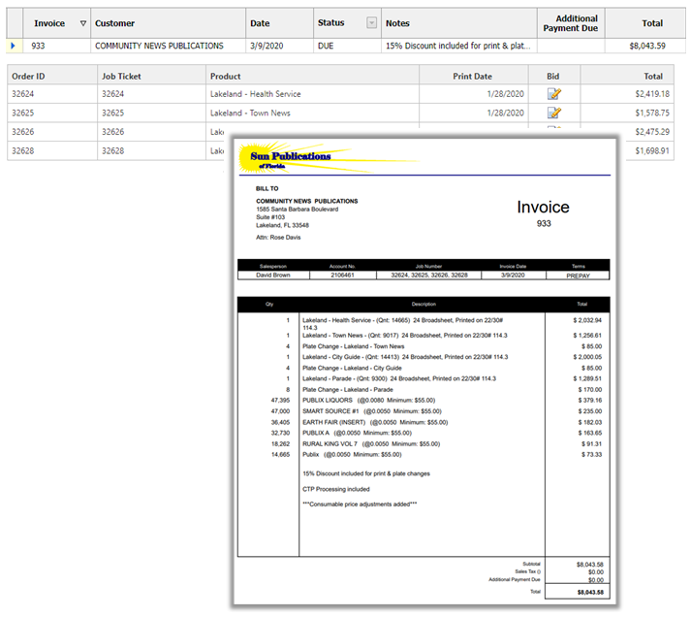This screenshot has width=691, height=617.
Task: Select Job Ticket 32628 cell
Action: click(x=151, y=150)
